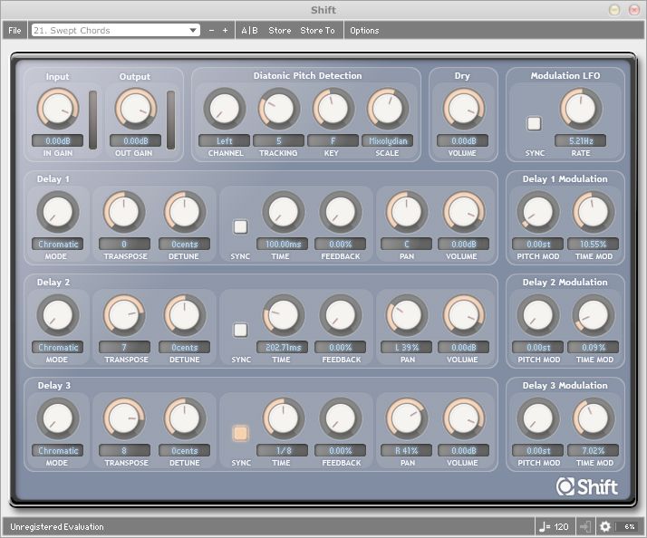
Task: Click the Delay 3 Mode value Chromatic
Action: [x=58, y=450]
